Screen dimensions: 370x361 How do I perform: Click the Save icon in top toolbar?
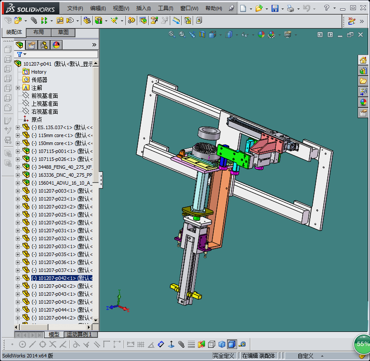tap(275, 8)
